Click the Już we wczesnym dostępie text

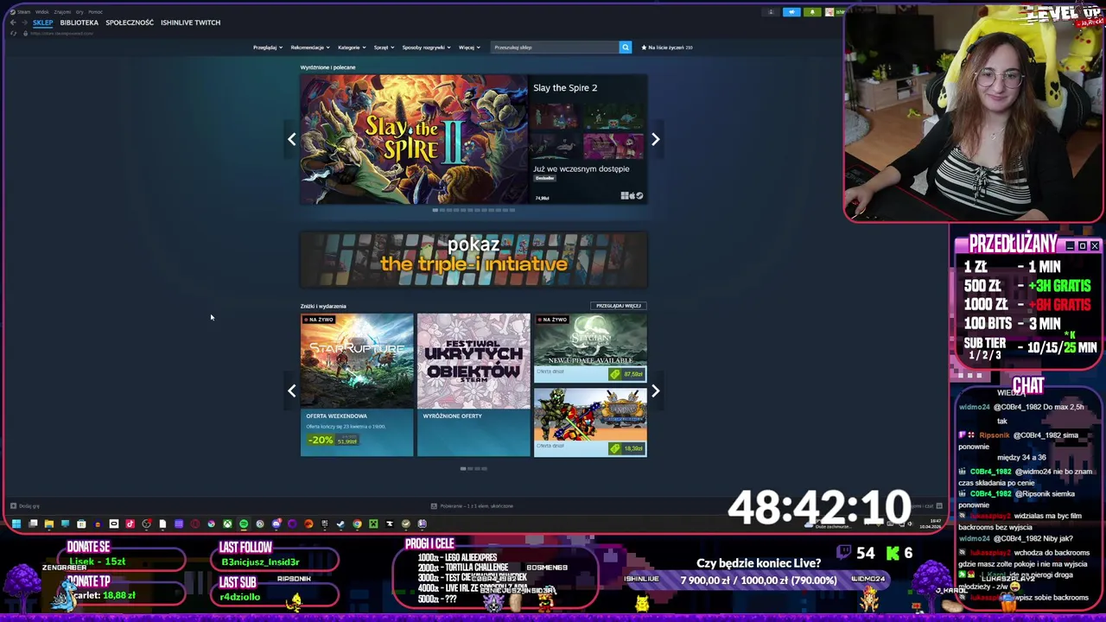(581, 168)
